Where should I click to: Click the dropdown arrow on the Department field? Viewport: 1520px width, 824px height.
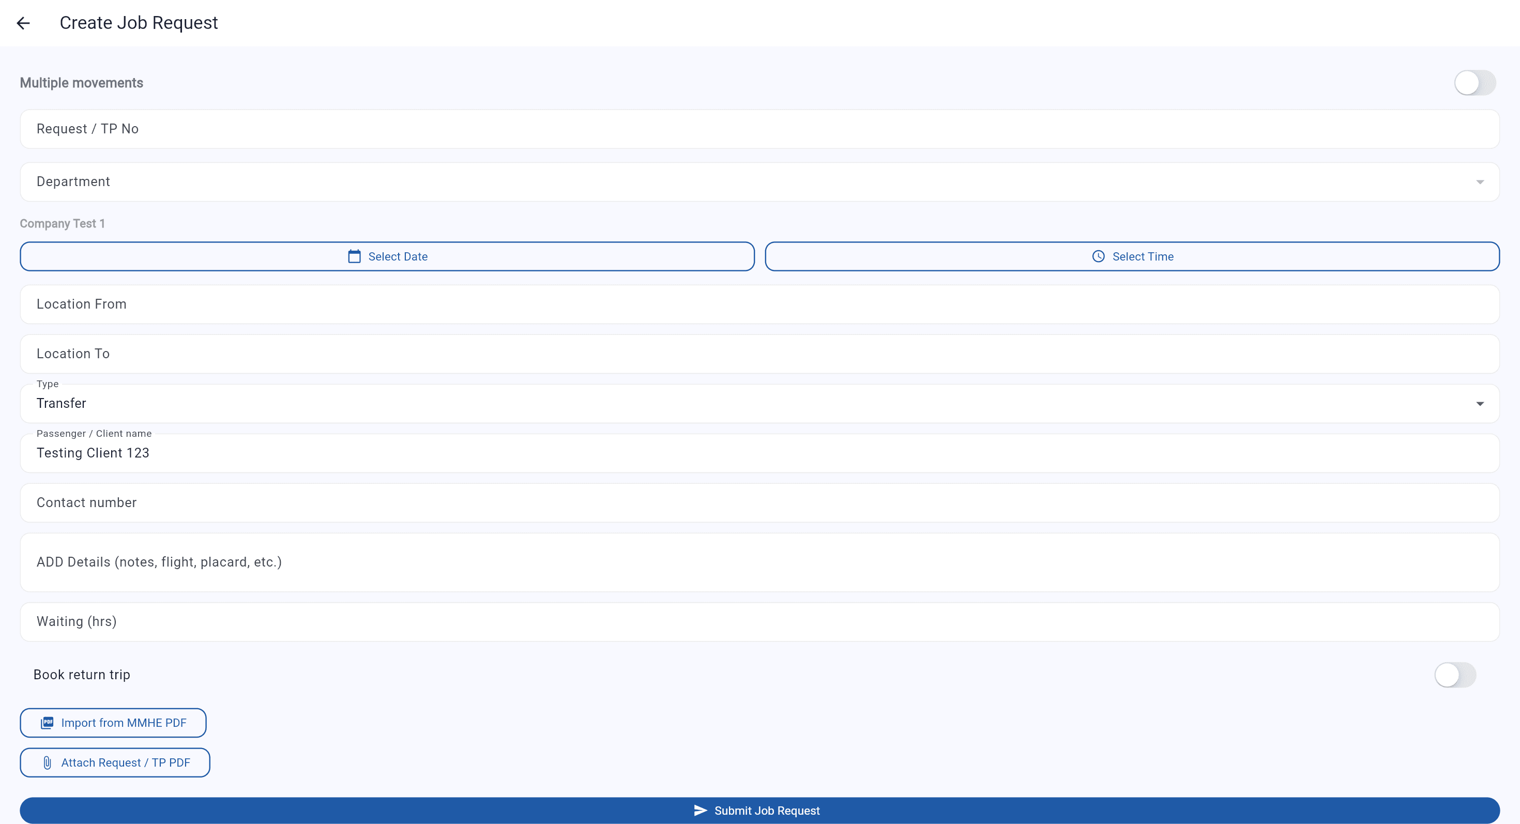1480,181
